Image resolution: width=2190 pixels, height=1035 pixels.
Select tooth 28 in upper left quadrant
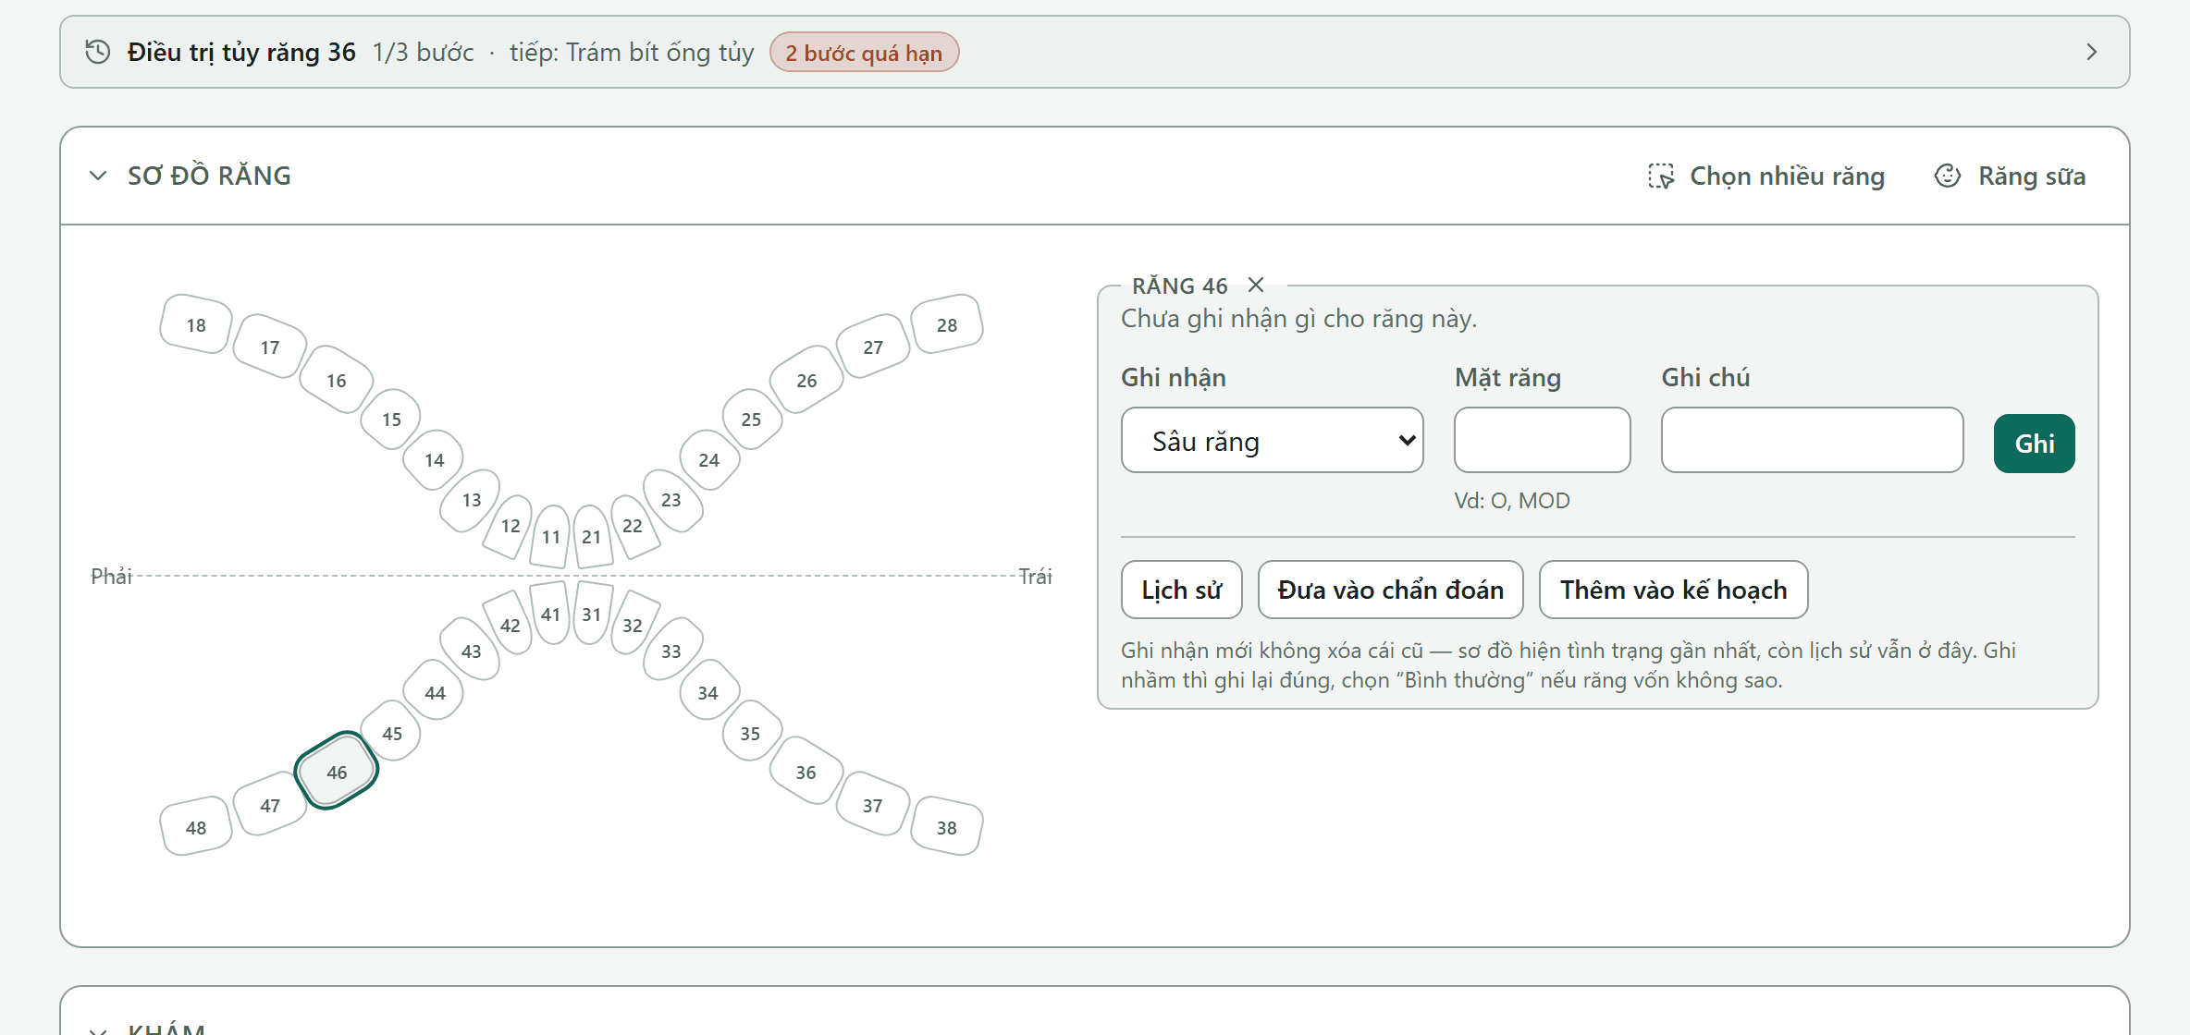[947, 324]
